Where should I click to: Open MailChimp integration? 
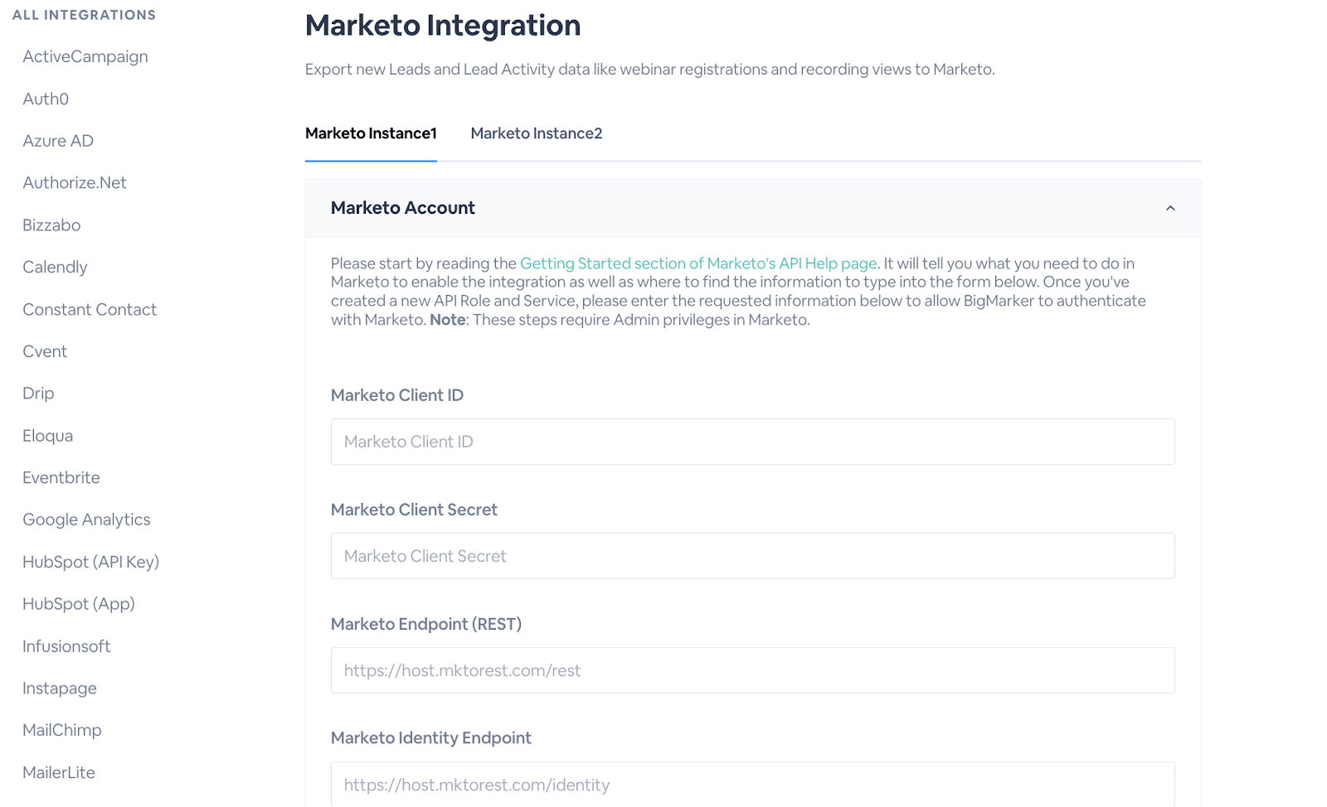pos(62,730)
